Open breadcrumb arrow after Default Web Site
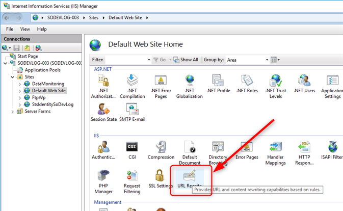 click(147, 18)
